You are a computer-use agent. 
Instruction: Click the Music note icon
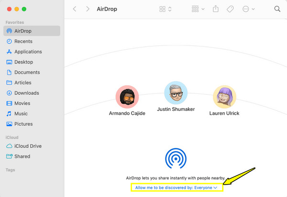[9, 114]
